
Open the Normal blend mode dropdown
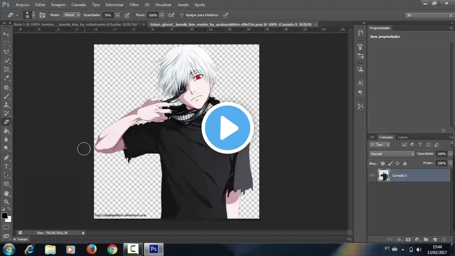tap(391, 154)
